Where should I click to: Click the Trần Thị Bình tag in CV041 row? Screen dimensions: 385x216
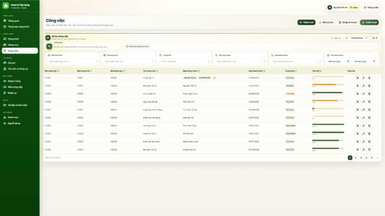click(x=205, y=78)
